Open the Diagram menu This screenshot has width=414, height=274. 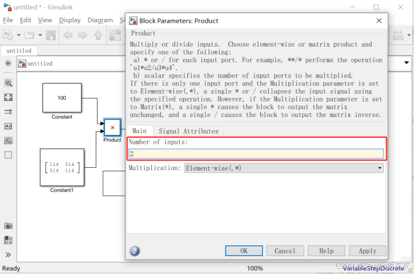click(100, 20)
